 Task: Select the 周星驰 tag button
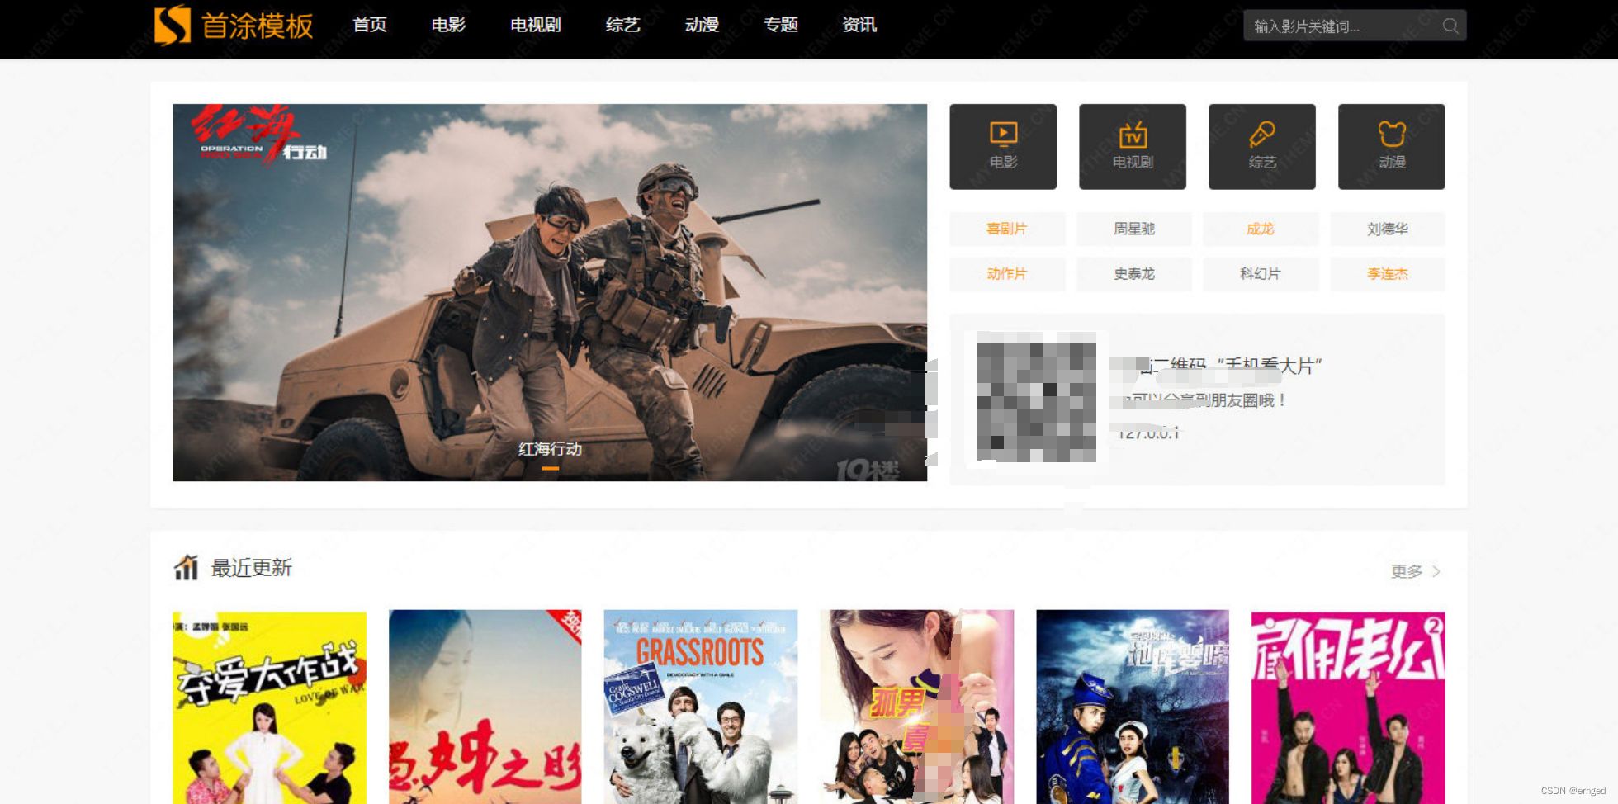[x=1134, y=229]
